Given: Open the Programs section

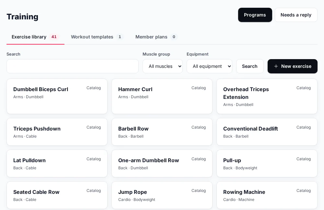Looking at the screenshot, I should [255, 15].
